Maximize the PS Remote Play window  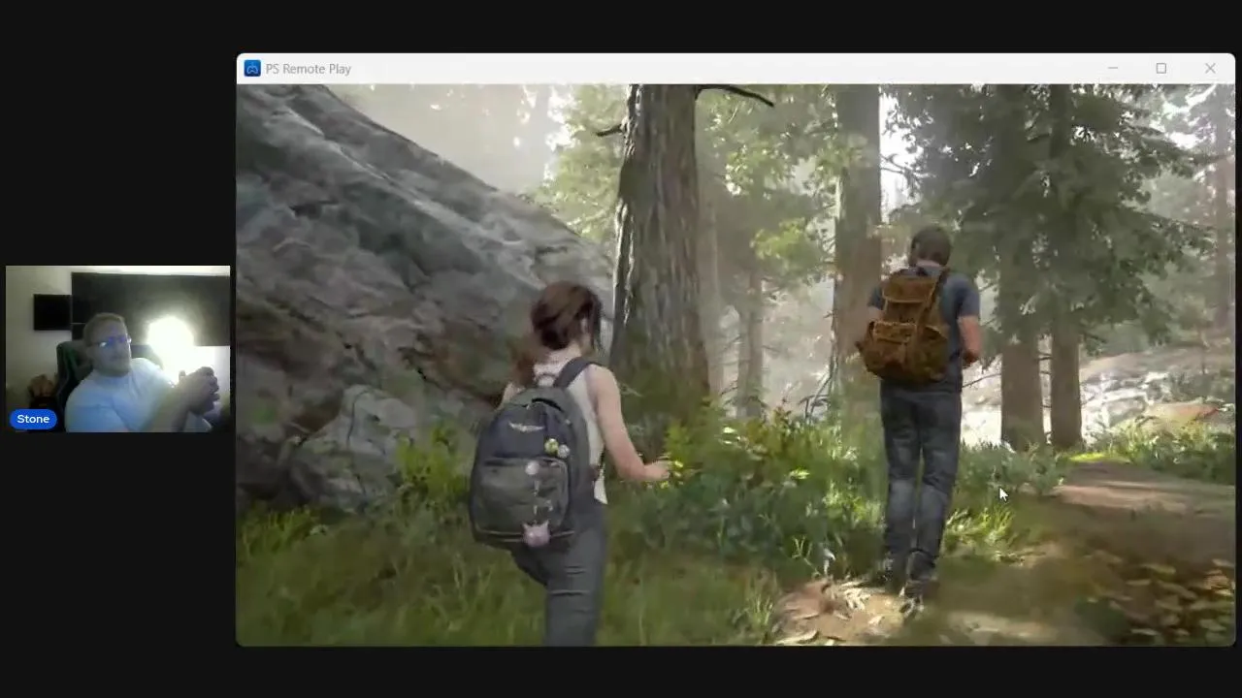[x=1161, y=69]
